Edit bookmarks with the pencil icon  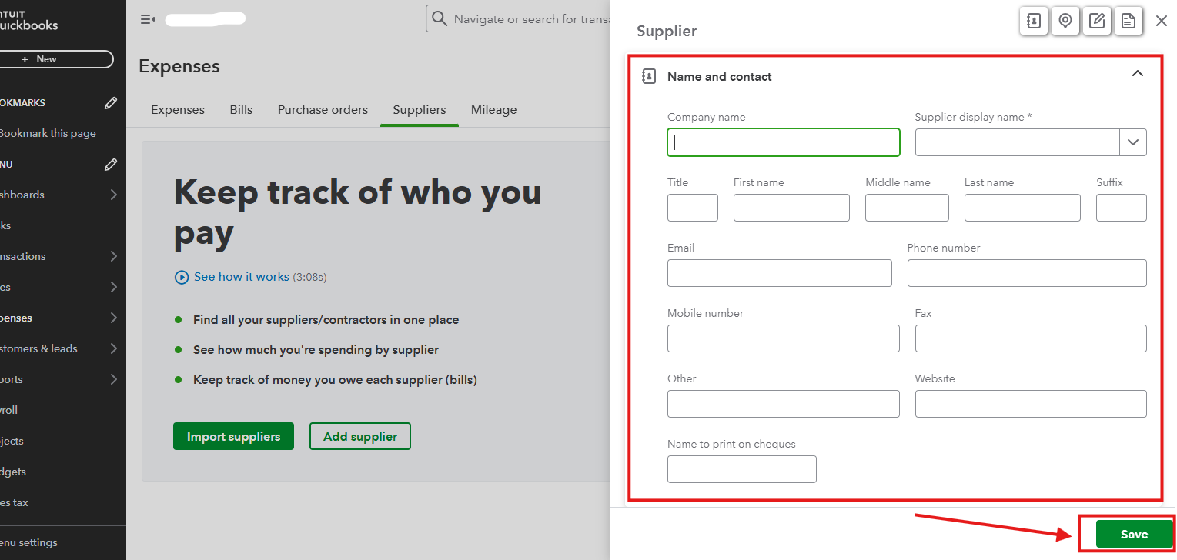tap(111, 102)
